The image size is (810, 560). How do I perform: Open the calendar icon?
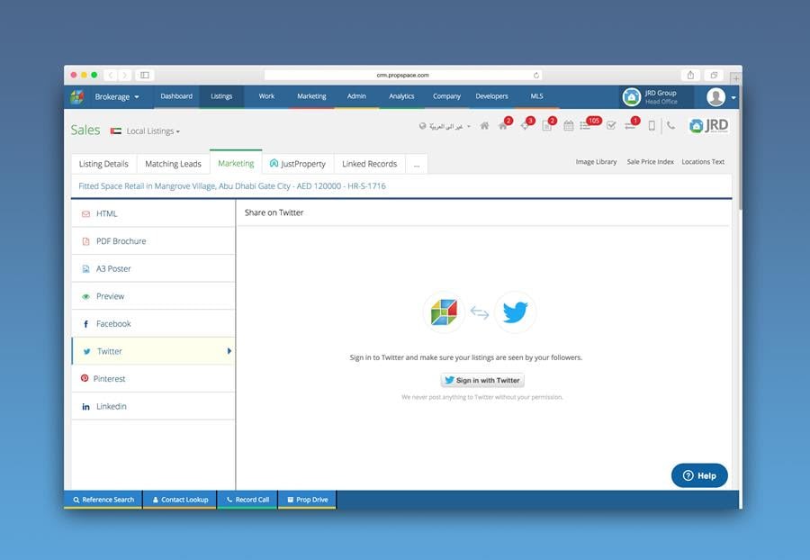tap(568, 125)
